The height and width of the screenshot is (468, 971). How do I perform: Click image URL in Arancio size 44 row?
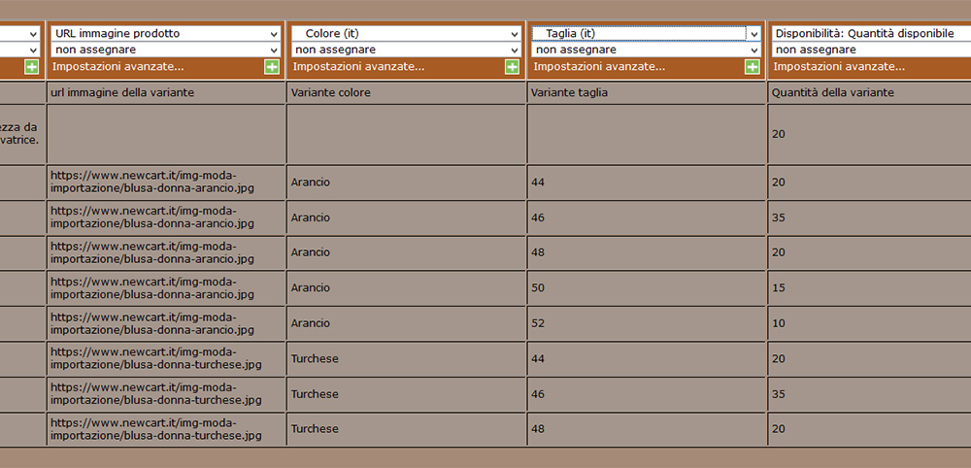point(152,182)
